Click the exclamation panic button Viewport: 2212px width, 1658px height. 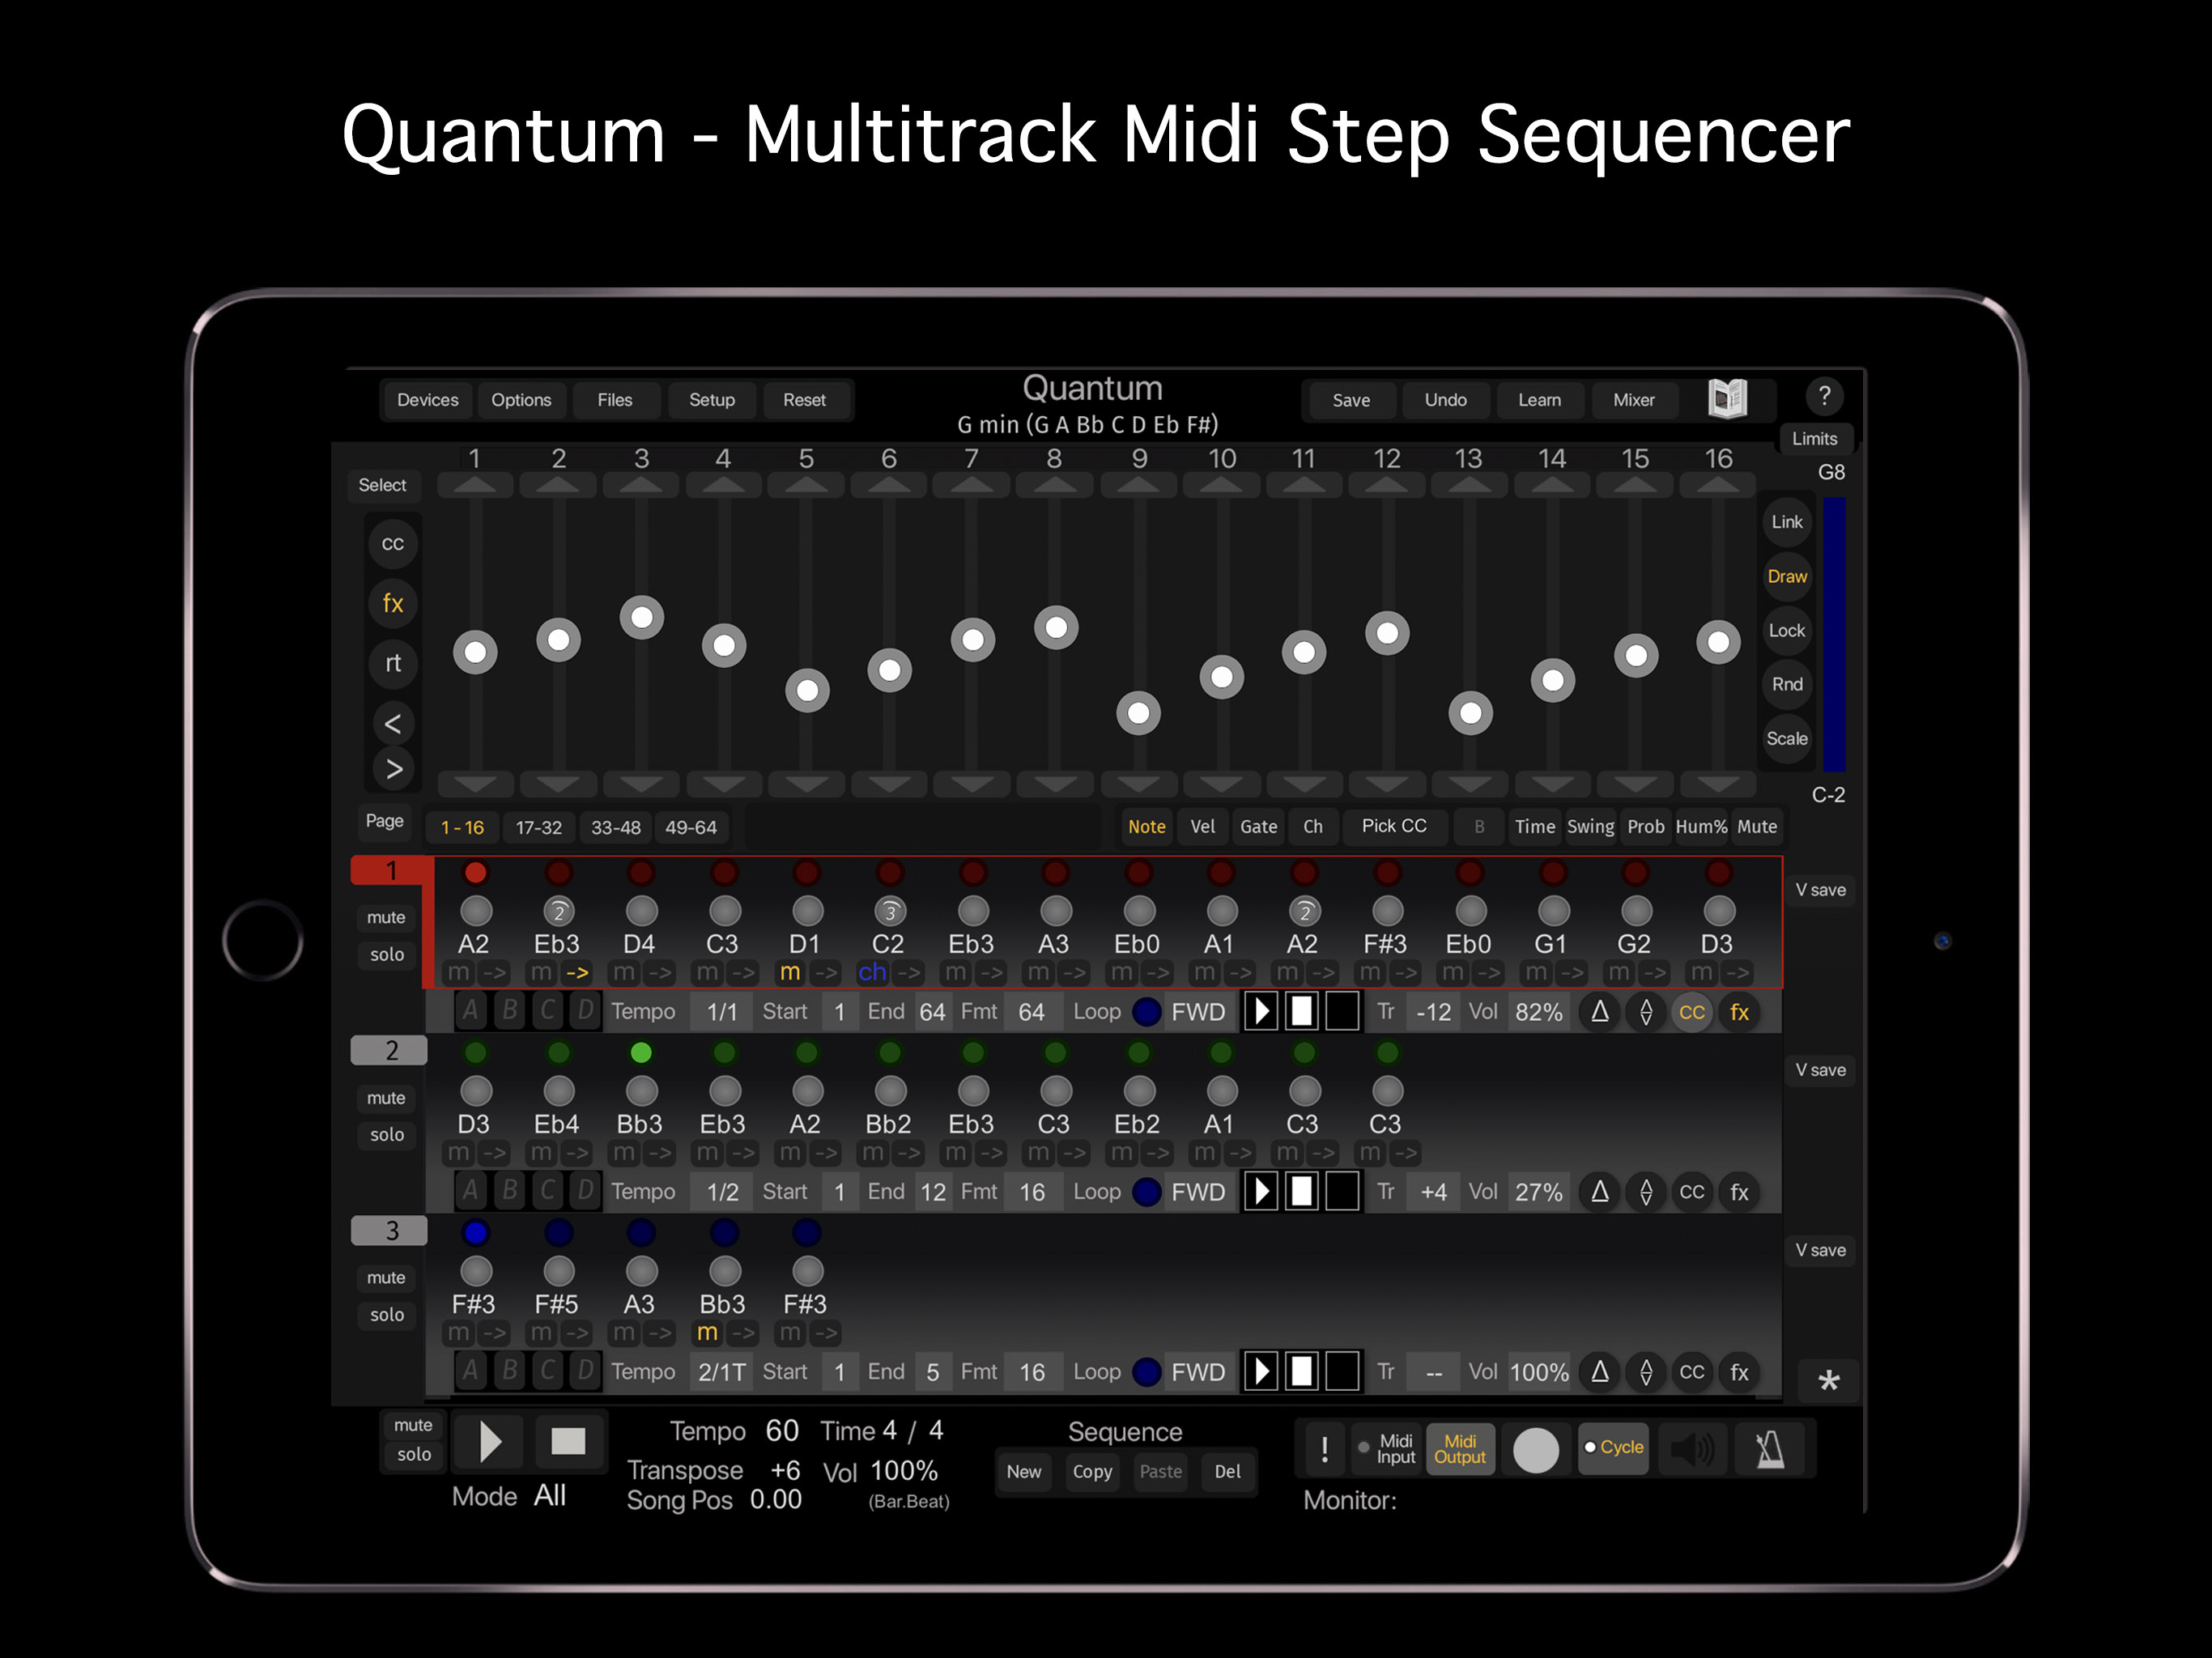tap(1324, 1449)
